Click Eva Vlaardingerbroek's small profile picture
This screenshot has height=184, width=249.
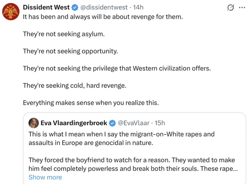(34, 123)
